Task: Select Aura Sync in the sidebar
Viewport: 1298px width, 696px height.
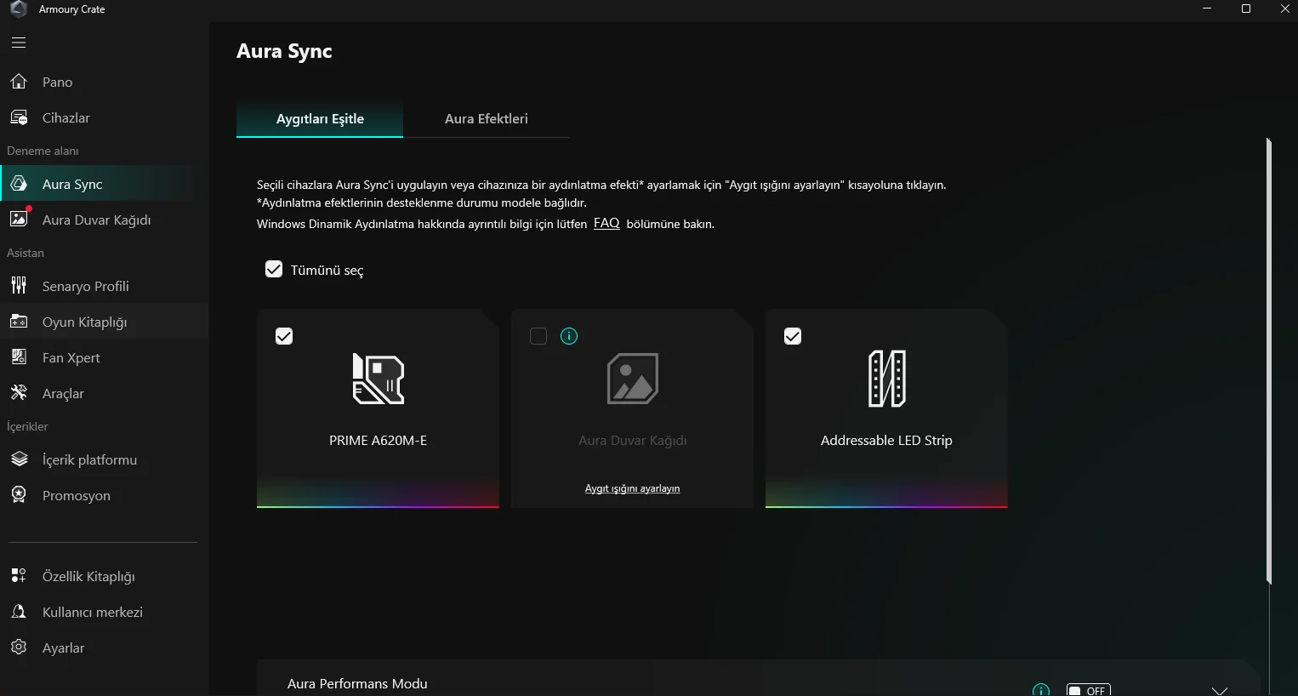Action: pos(104,184)
